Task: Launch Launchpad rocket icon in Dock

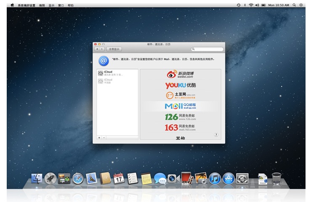Action: tap(51, 179)
